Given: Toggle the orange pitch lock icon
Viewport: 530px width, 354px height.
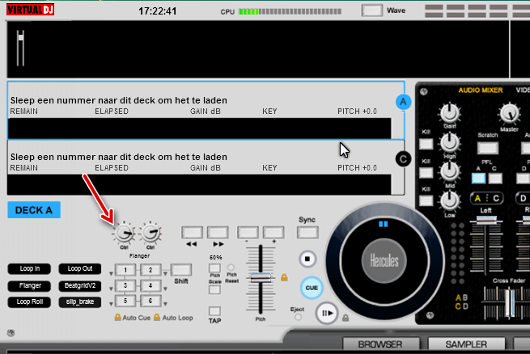Looking at the screenshot, I should click(x=284, y=277).
